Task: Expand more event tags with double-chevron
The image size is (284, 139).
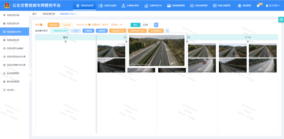Action: tap(167, 31)
